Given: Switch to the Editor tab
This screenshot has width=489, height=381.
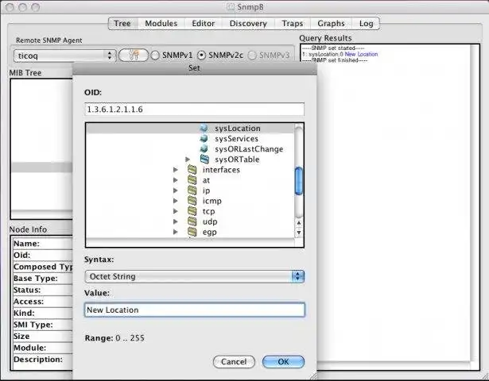Looking at the screenshot, I should coord(203,24).
